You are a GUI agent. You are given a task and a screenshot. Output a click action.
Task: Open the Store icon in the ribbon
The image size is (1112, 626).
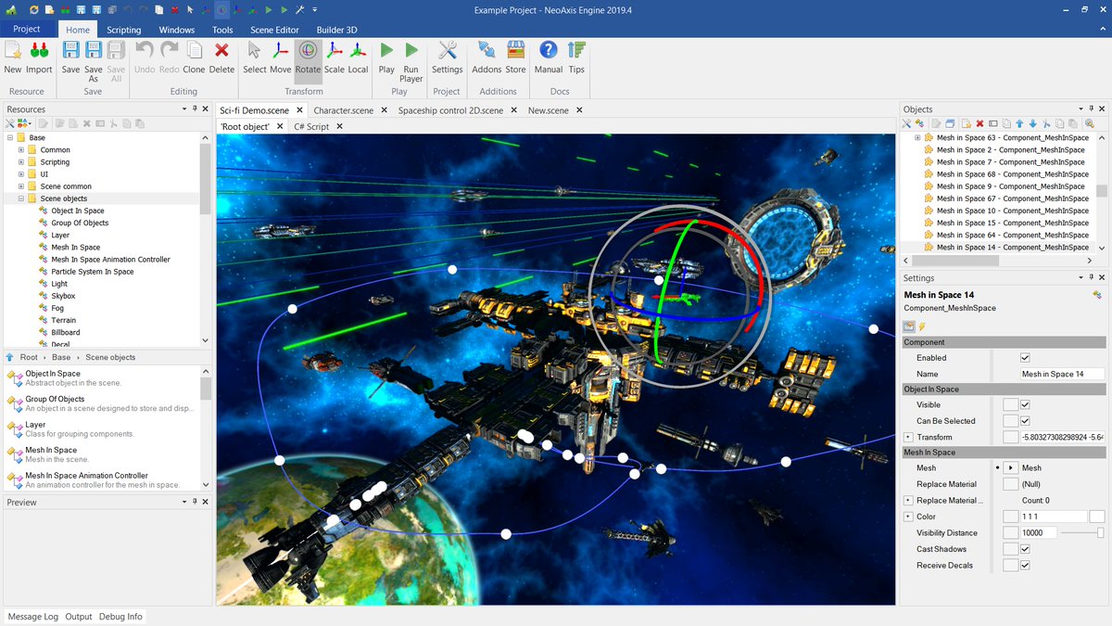tap(515, 51)
